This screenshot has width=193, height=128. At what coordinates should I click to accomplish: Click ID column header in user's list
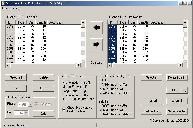point(11,22)
